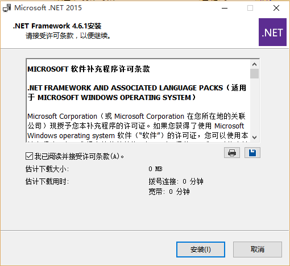The height and width of the screenshot is (266, 290).
Task: Click the license text scroll up arrow
Action: pyautogui.click(x=254, y=64)
